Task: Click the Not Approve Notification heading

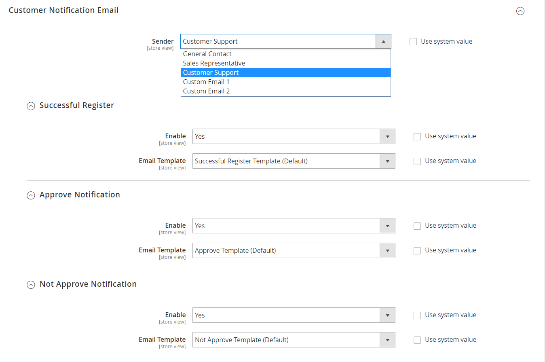Action: (x=88, y=284)
